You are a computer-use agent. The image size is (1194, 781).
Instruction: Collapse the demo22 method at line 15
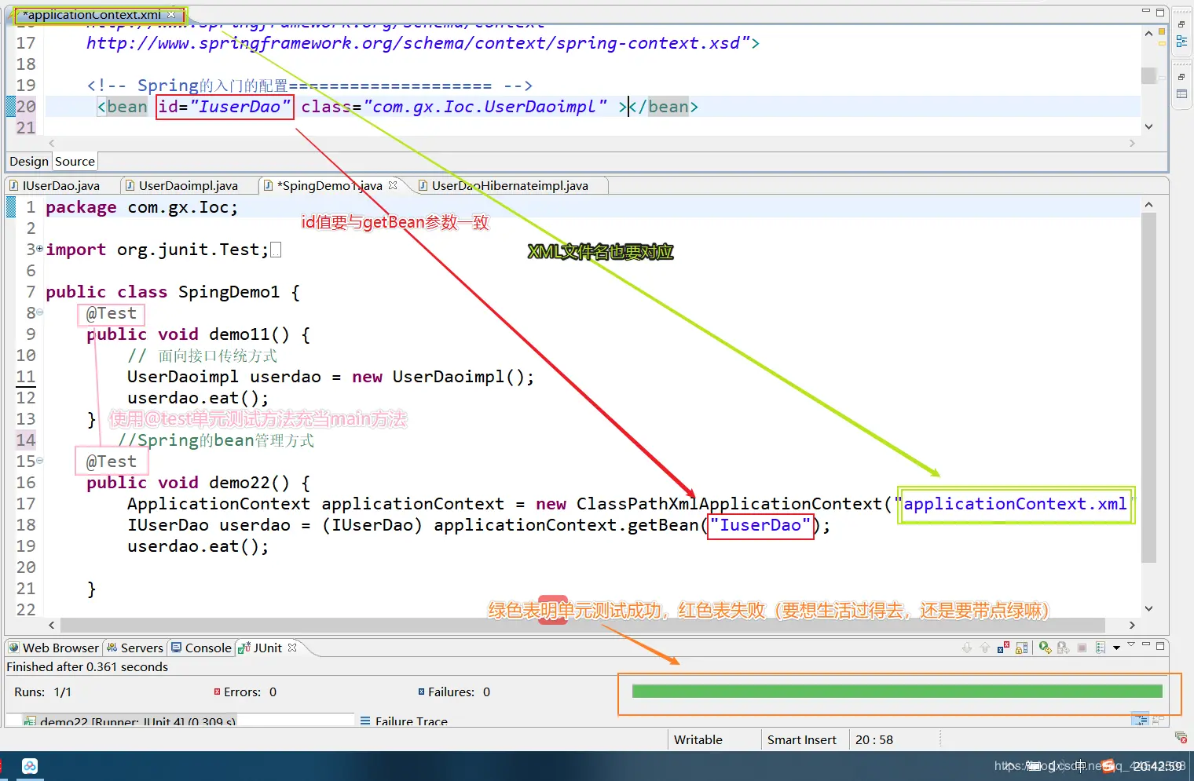[x=39, y=461]
